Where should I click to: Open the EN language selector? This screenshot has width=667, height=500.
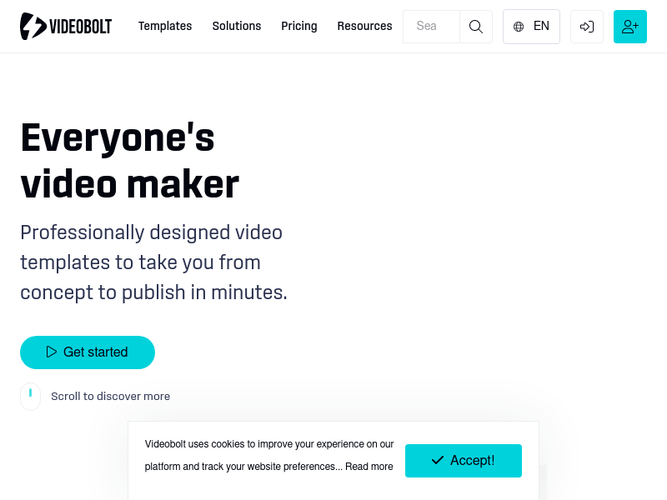[531, 27]
